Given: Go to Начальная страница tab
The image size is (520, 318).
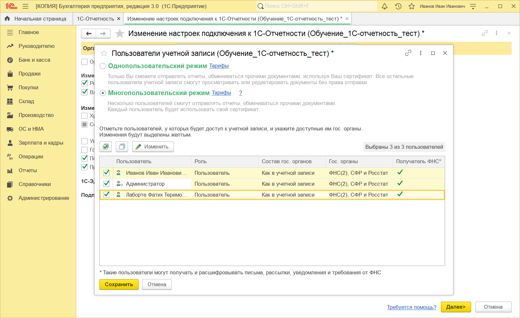Looking at the screenshot, I should coord(36,19).
